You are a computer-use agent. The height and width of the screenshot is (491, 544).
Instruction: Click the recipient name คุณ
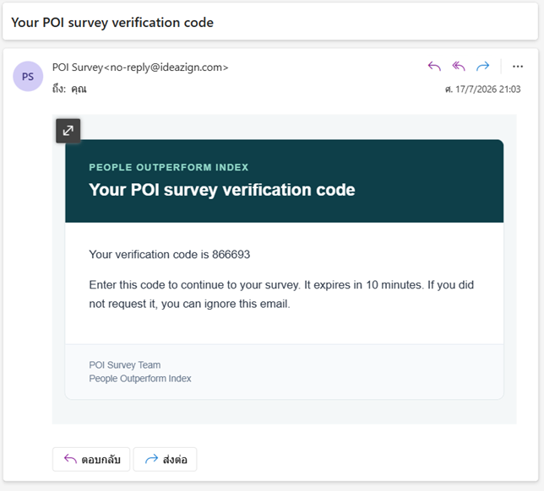[79, 89]
